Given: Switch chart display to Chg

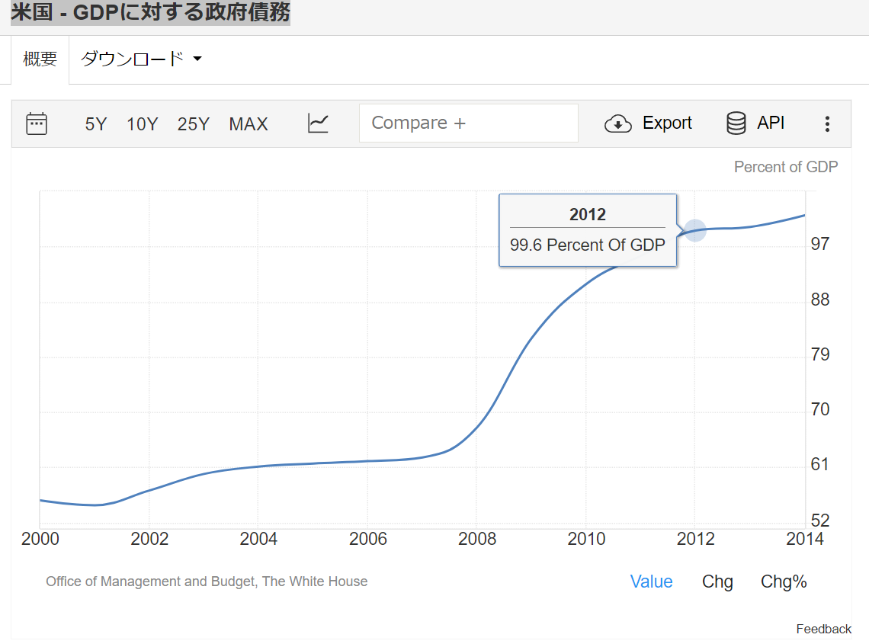Looking at the screenshot, I should click(717, 582).
